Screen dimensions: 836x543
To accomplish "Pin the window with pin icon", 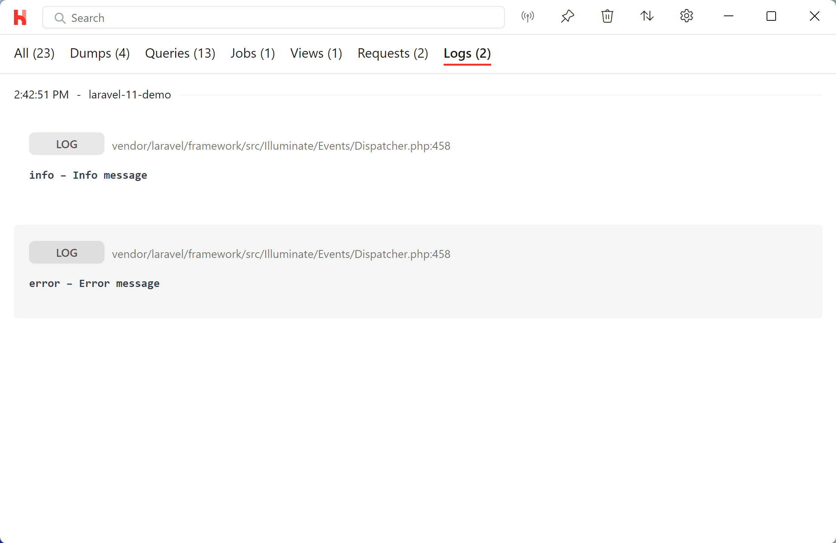I will pos(567,17).
